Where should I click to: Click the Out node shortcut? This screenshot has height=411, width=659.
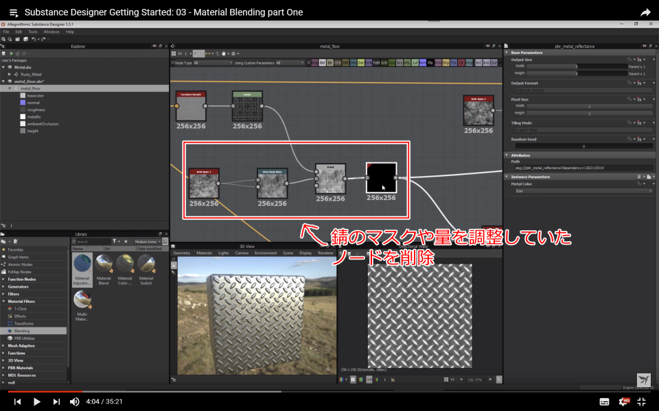(x=494, y=62)
